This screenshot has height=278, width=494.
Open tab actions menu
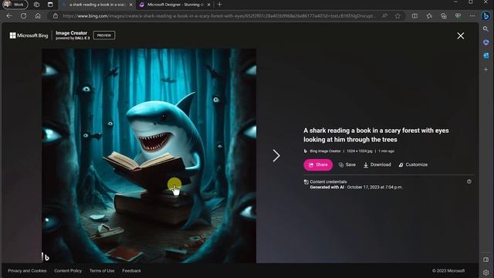click(x=50, y=5)
